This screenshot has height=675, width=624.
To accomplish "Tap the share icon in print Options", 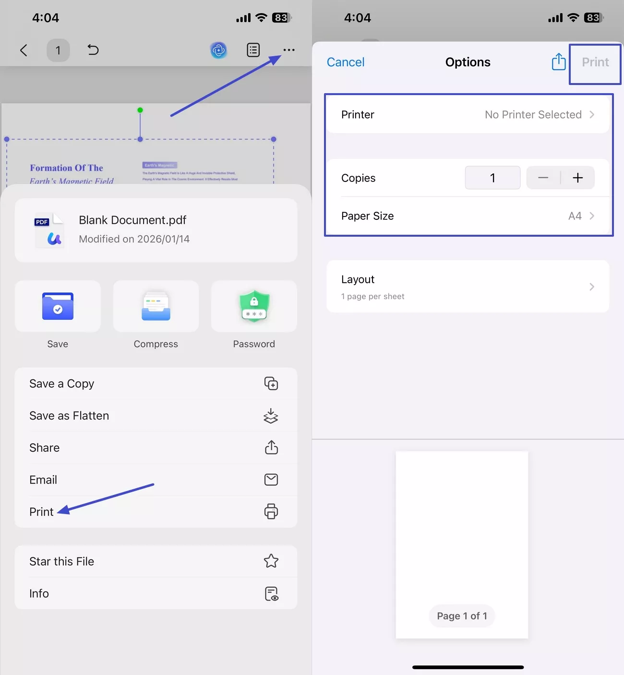I will tap(559, 61).
